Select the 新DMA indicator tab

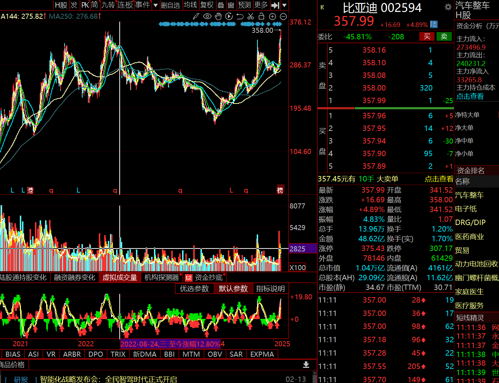pyautogui.click(x=145, y=354)
